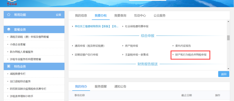The width and height of the screenshot is (234, 101).
Task: Click the logo at top left
Action: click(x=12, y=3)
